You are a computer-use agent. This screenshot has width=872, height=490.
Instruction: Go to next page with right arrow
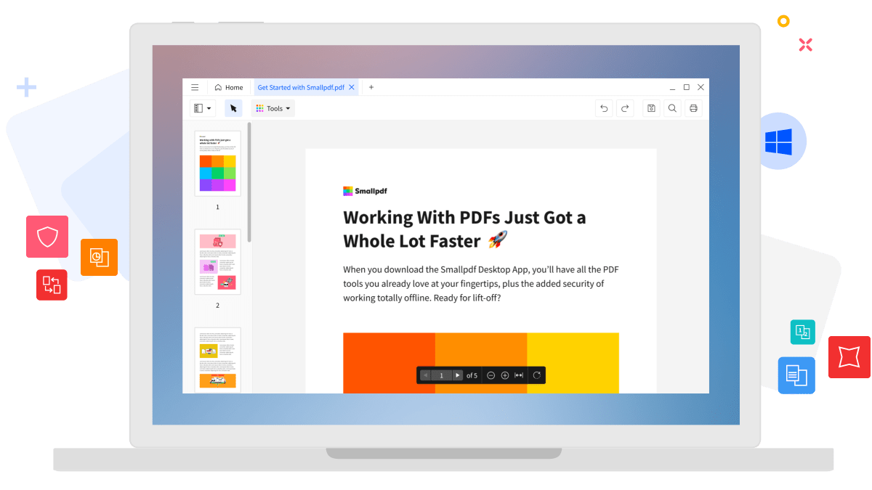click(457, 375)
